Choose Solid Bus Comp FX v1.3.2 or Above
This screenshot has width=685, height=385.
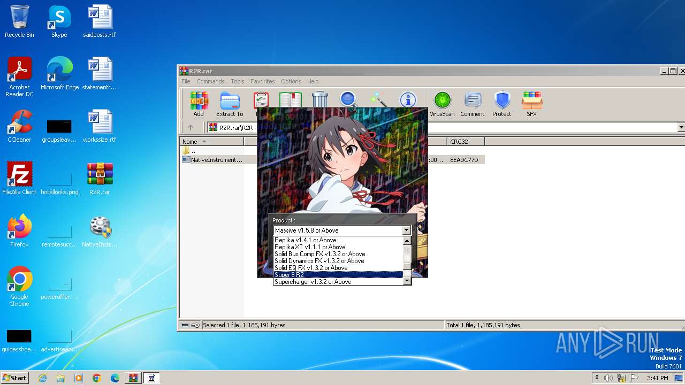click(338, 254)
